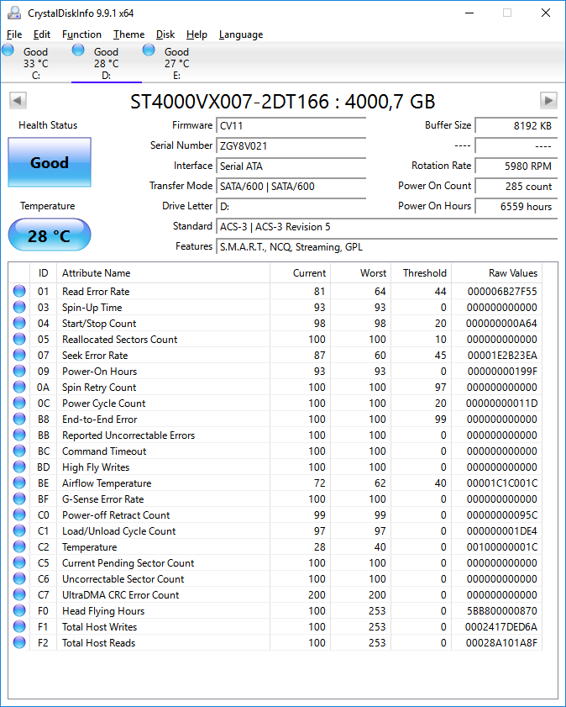Click status orb for Current Pending Sector Count
This screenshot has height=707, width=566.
tap(19, 562)
